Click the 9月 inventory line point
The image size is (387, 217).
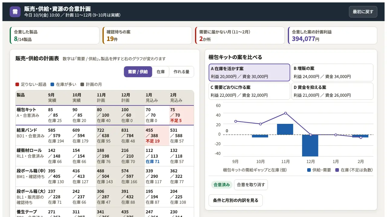coord(235,121)
